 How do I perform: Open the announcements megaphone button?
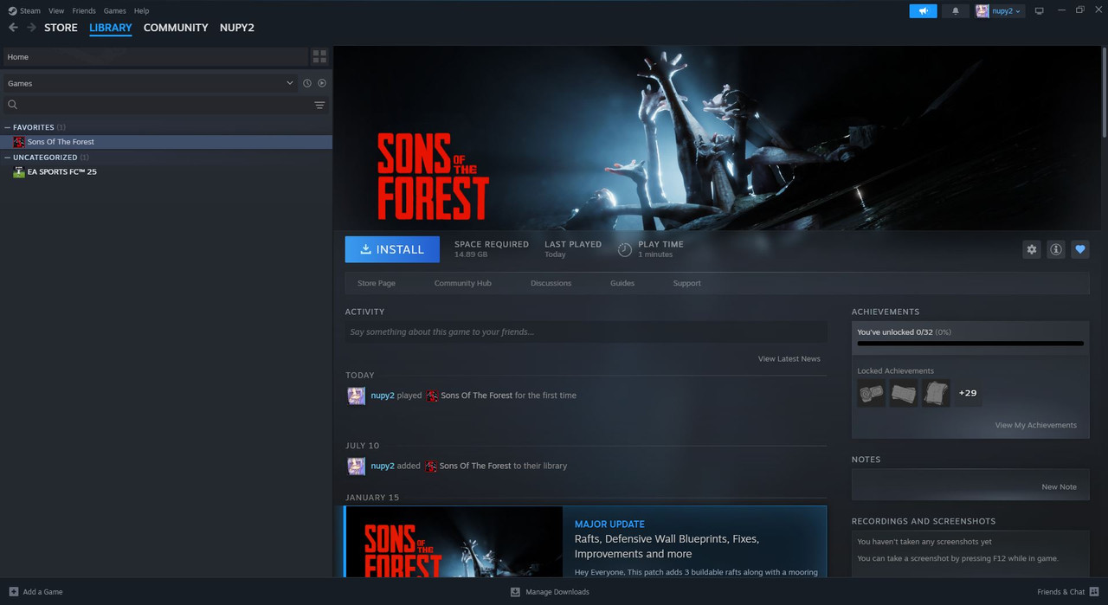[923, 10]
